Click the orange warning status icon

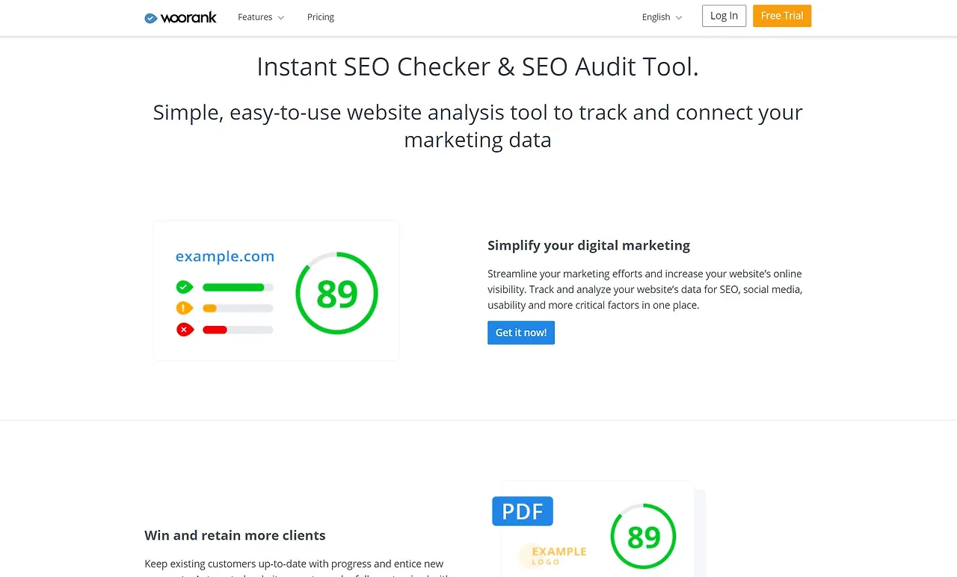click(x=185, y=308)
